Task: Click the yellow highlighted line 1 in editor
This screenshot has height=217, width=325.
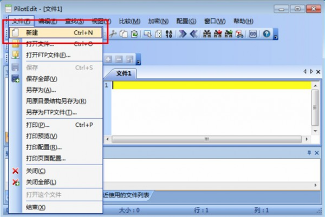Action: click(211, 85)
